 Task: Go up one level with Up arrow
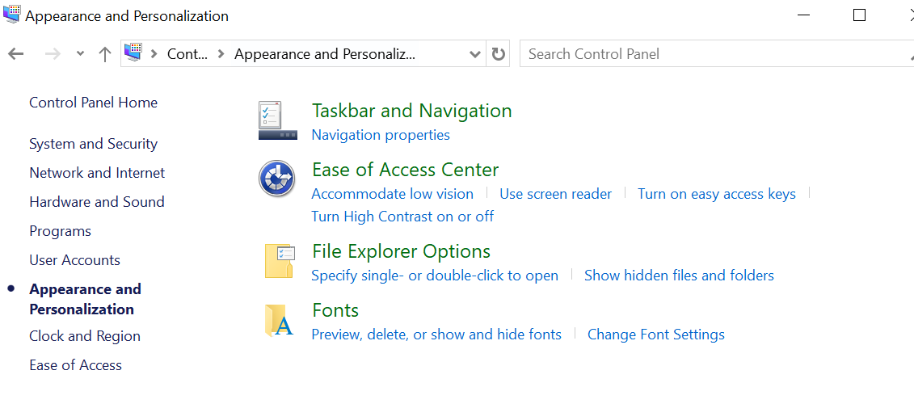(x=104, y=54)
